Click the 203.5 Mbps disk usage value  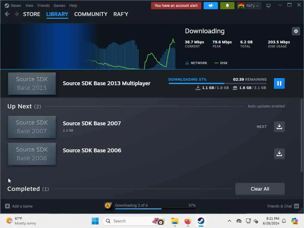[279, 42]
